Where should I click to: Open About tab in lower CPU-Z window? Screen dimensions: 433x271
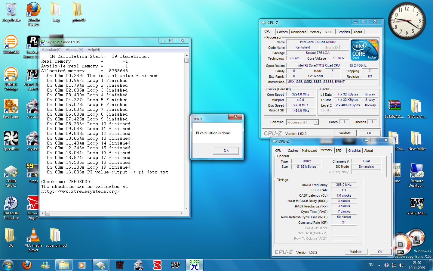click(x=369, y=151)
